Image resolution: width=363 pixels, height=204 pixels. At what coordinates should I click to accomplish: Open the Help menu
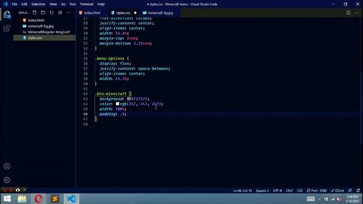[x=101, y=4]
